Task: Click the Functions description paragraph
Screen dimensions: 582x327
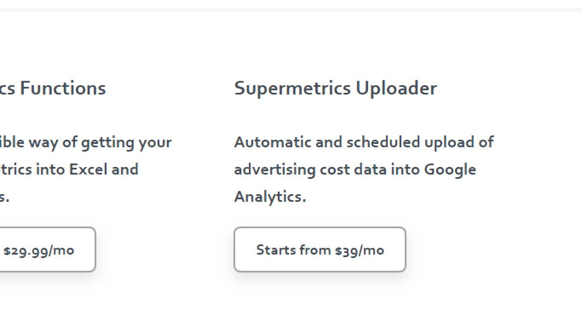Action: 85,169
